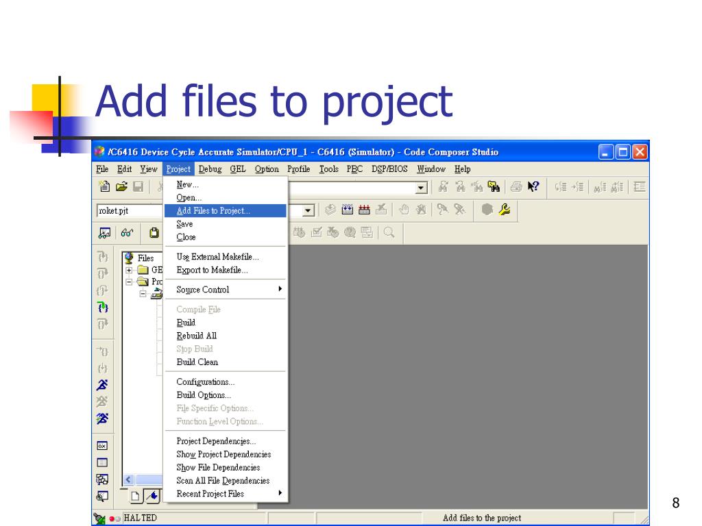This screenshot has height=526, width=702.
Task: Open the Tools menu
Action: 328,169
